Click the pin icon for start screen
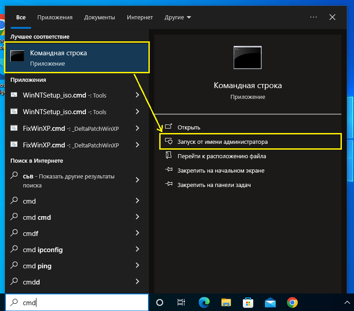Screen dimensions: 354x311 click(x=169, y=169)
